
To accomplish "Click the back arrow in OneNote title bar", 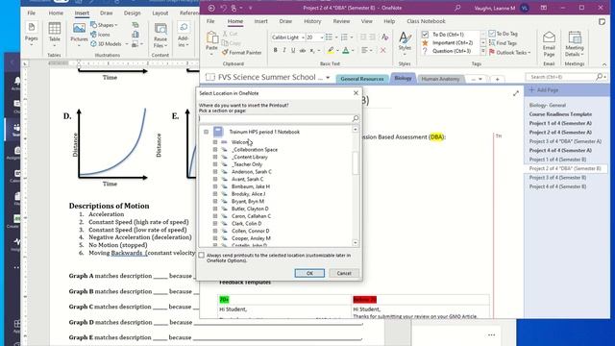I will 211,8.
